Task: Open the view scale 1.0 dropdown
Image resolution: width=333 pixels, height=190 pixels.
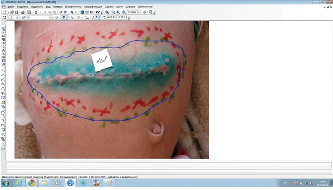Action: tap(18, 17)
